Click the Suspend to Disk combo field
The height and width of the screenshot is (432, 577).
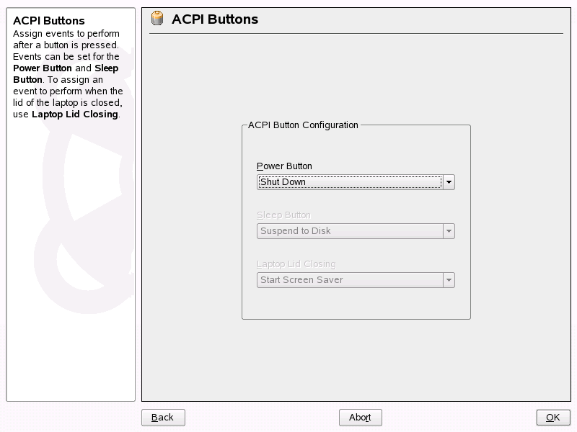pyautogui.click(x=350, y=231)
